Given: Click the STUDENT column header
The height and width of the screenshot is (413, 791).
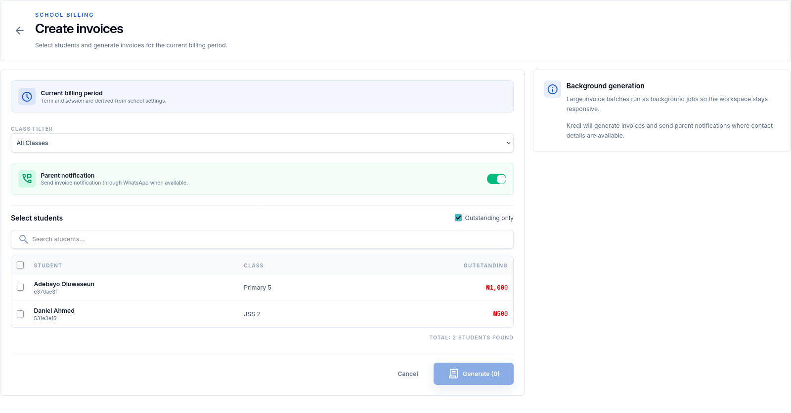Looking at the screenshot, I should point(48,265).
